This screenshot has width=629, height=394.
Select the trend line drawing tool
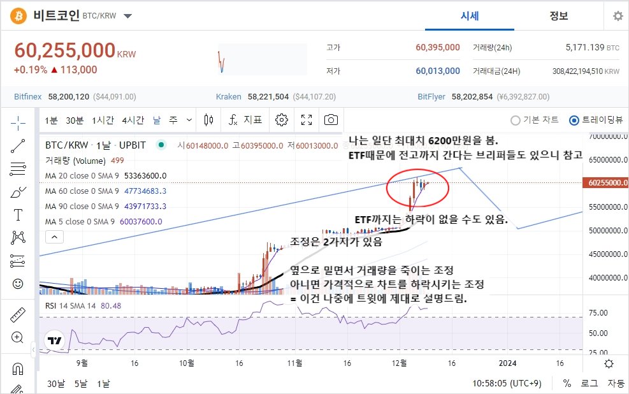point(18,146)
